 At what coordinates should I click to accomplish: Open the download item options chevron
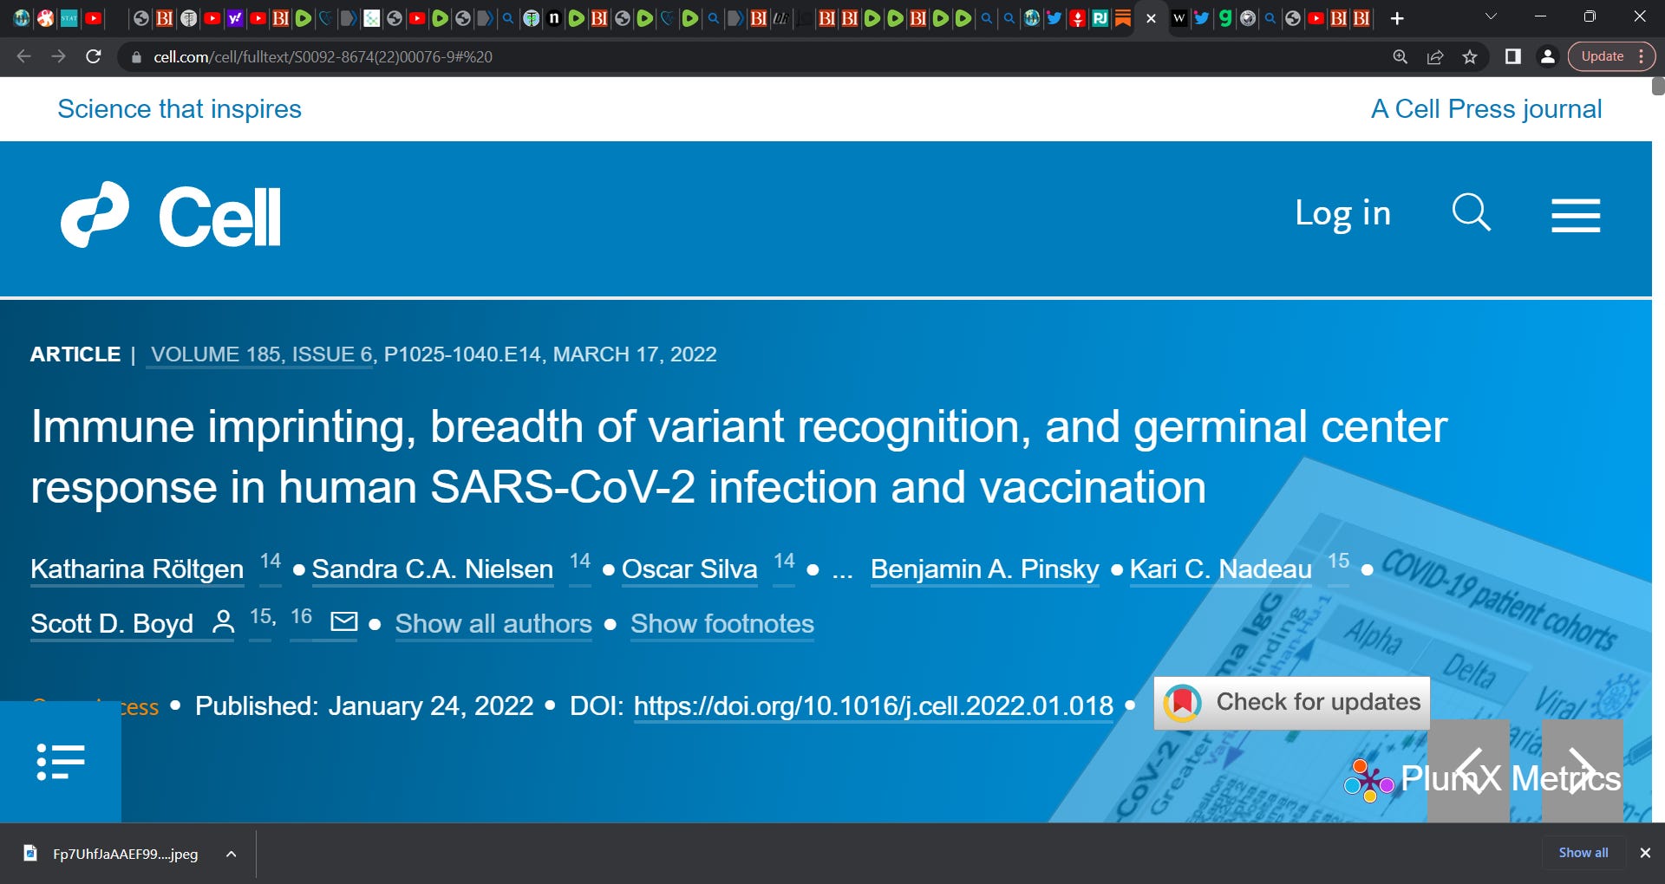(232, 854)
